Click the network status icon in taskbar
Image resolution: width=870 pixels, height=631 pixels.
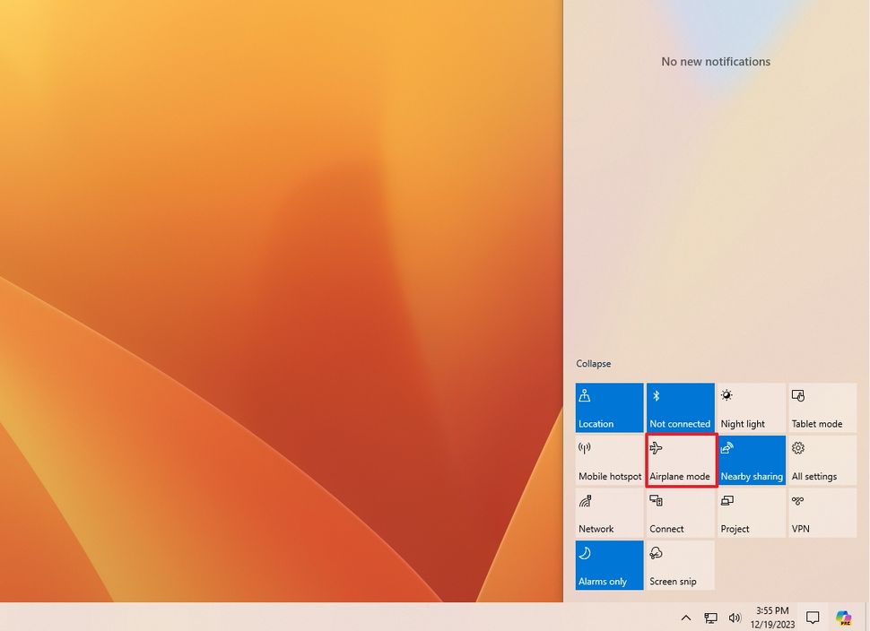[710, 618]
